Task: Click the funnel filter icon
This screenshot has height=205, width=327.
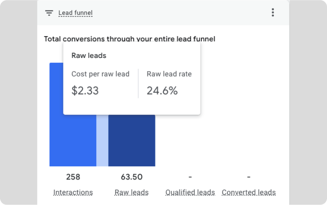Action: (x=49, y=13)
